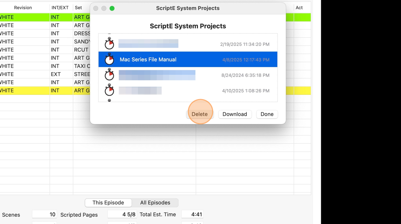
Task: Click Done to close the projects dialog
Action: pos(267,114)
